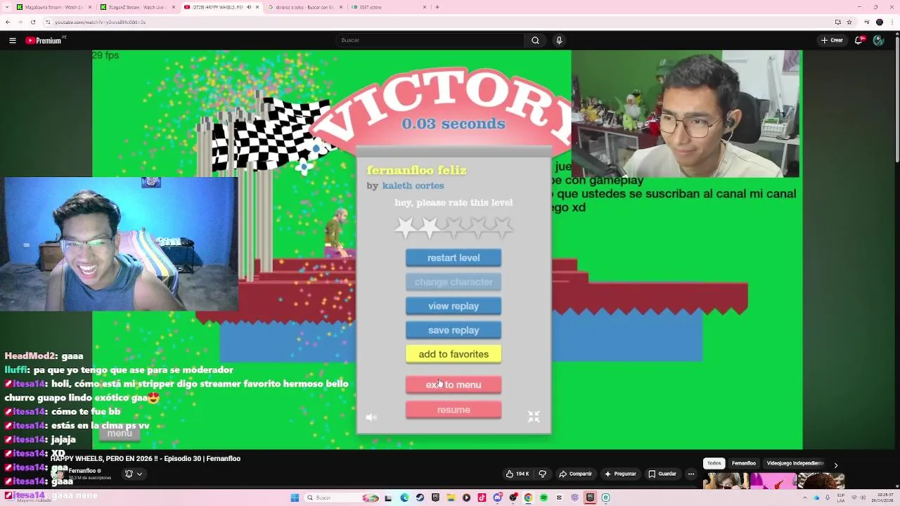The image size is (900, 506).
Task: Start voice search with the microphone icon
Action: pos(559,40)
